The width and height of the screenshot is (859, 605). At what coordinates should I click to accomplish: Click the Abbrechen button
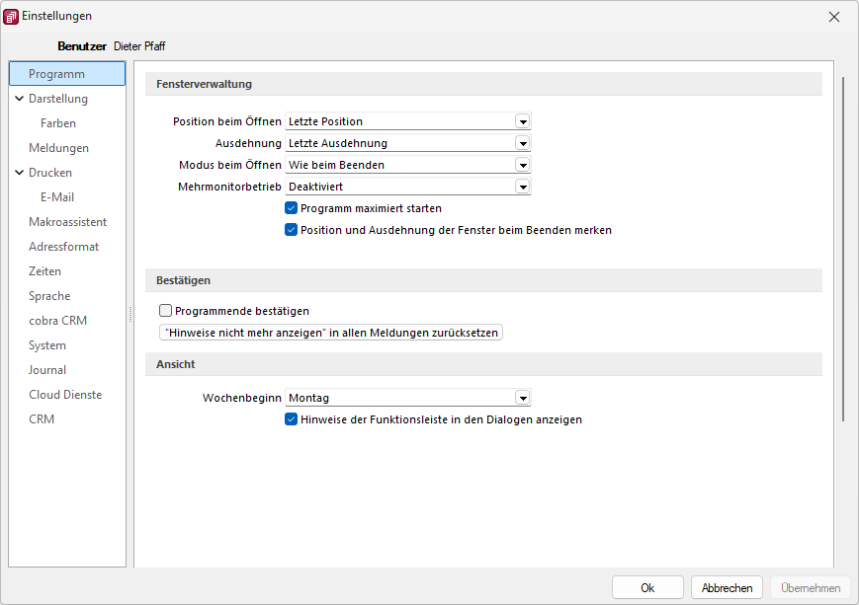[727, 587]
